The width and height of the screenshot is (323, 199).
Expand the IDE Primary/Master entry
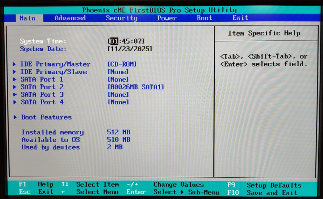pyautogui.click(x=55, y=64)
